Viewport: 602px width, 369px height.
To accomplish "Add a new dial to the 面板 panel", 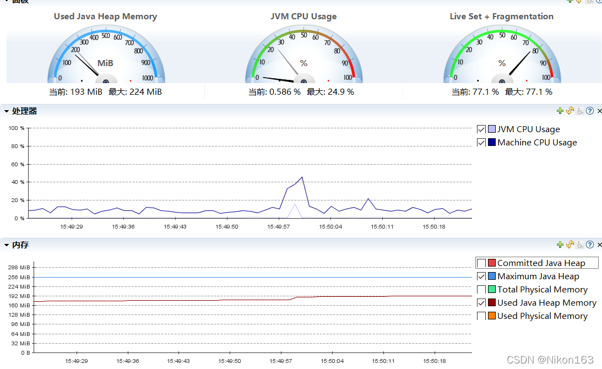I will [x=571, y=2].
